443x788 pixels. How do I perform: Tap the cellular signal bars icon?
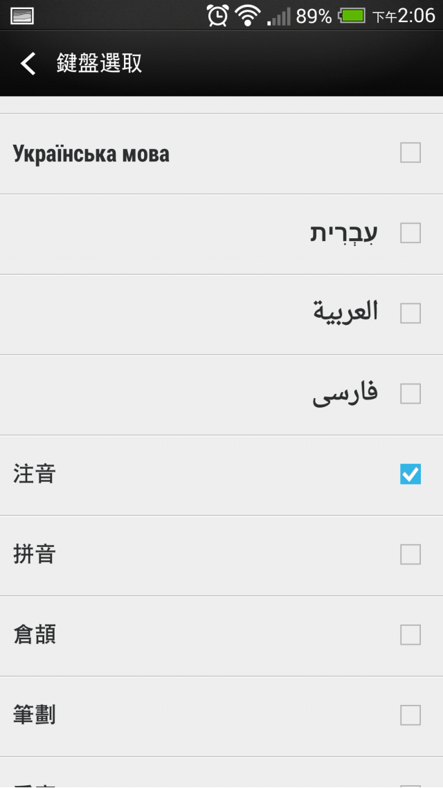[279, 16]
